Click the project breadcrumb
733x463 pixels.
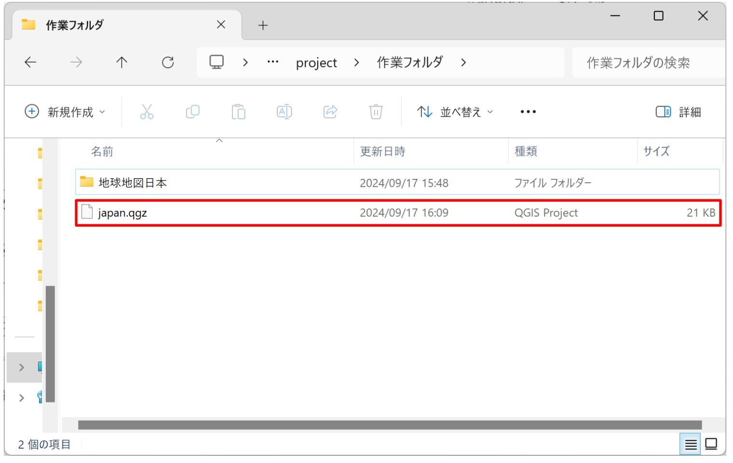316,63
